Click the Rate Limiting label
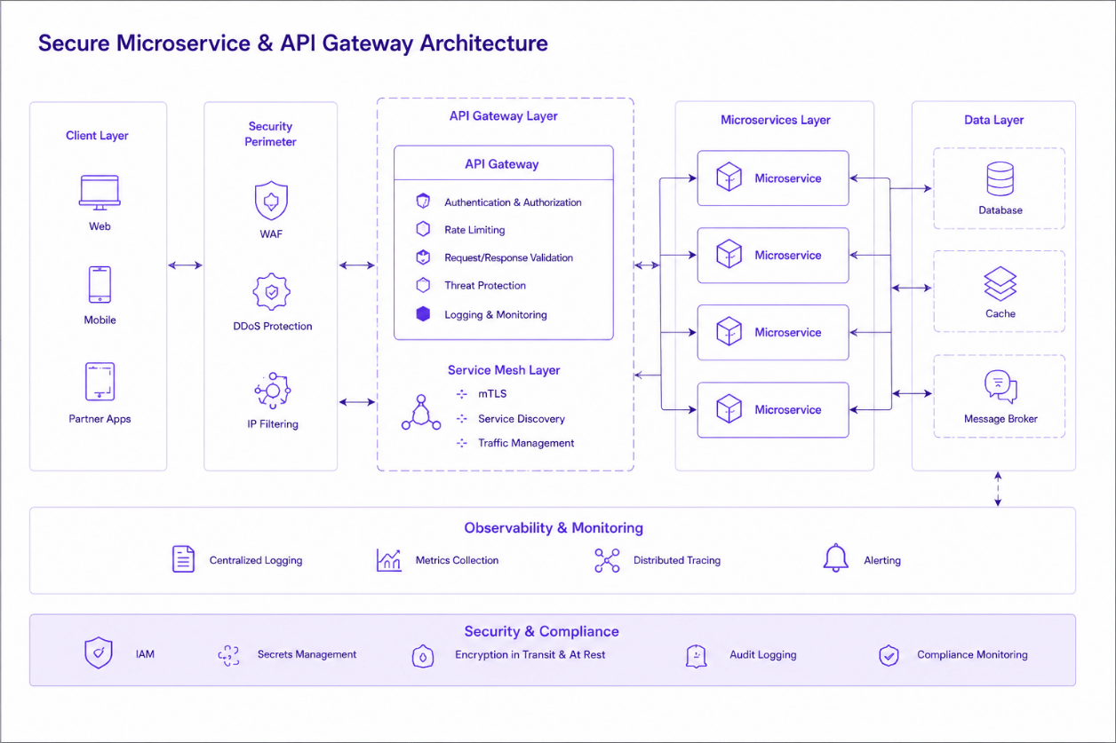Viewport: 1116px width, 743px height. (x=474, y=230)
